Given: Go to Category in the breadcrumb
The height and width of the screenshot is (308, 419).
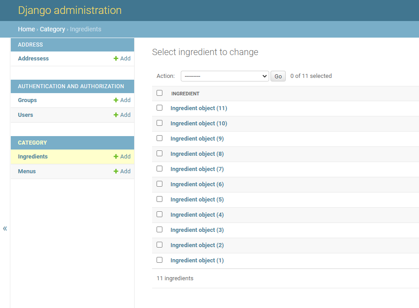Looking at the screenshot, I should (x=52, y=29).
